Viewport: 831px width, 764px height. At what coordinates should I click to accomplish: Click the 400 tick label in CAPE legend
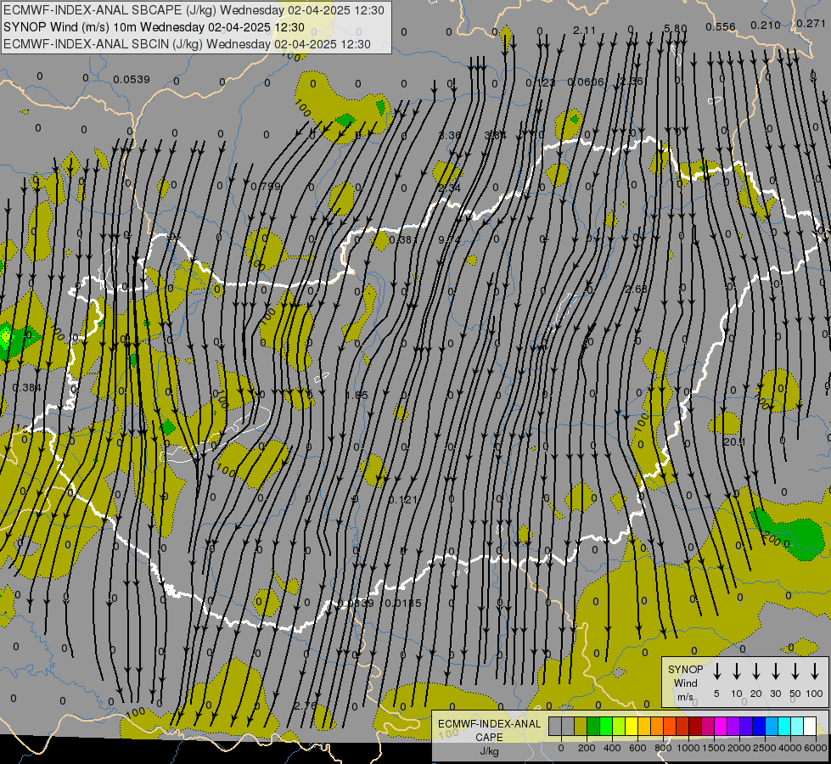pos(612,748)
